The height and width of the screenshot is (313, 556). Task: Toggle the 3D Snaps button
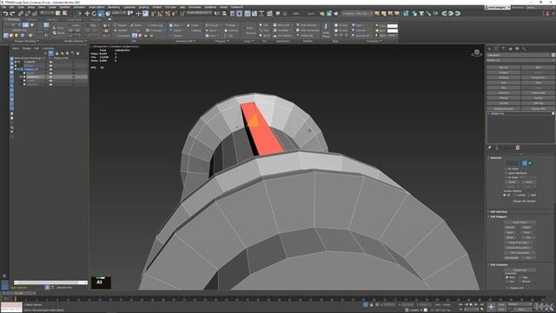(154, 14)
